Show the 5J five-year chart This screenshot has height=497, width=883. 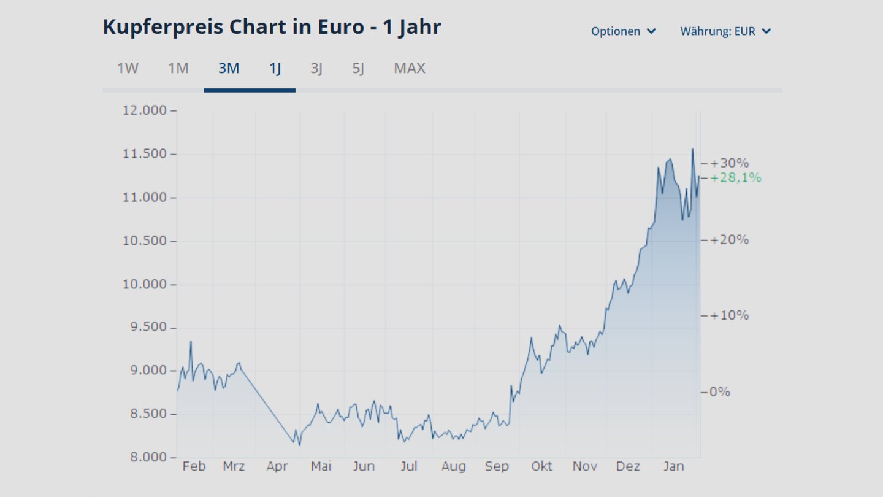[x=358, y=68]
